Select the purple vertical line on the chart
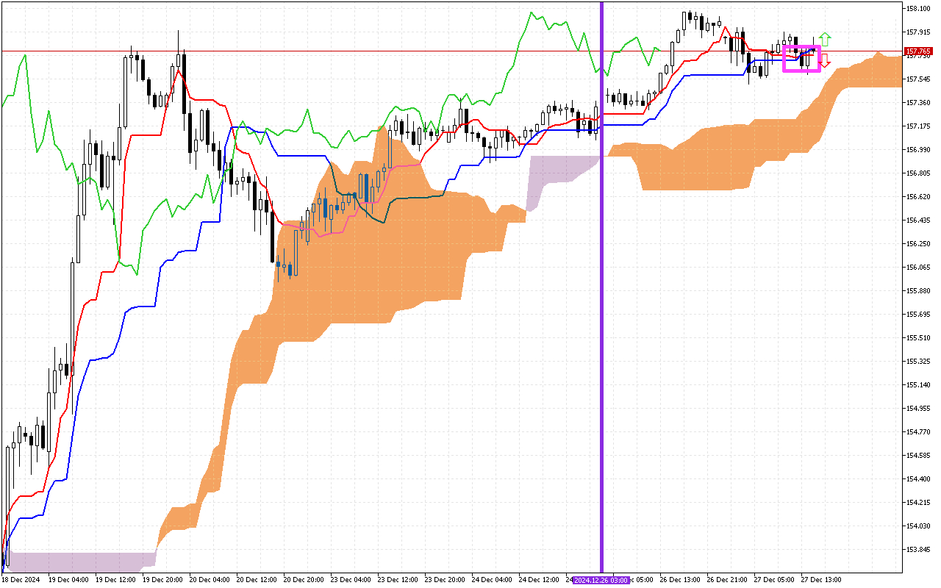Viewport: 941px width, 588px height. [x=602, y=287]
